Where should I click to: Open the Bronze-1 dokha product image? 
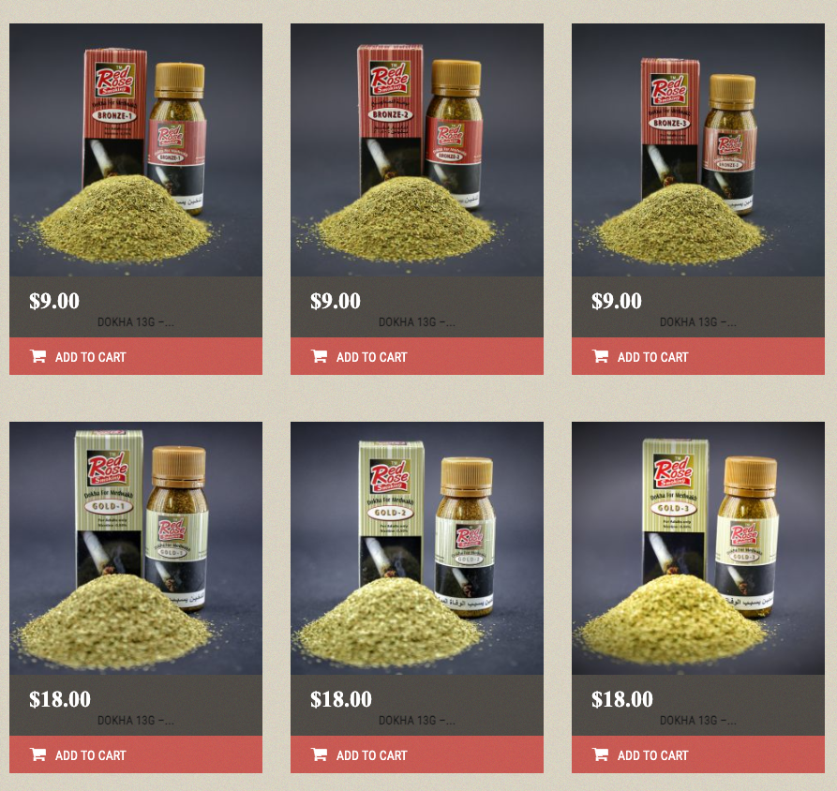tap(136, 150)
